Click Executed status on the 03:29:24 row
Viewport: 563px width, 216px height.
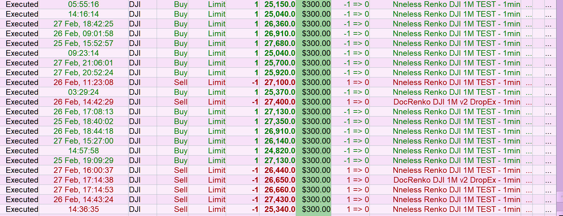tap(22, 92)
